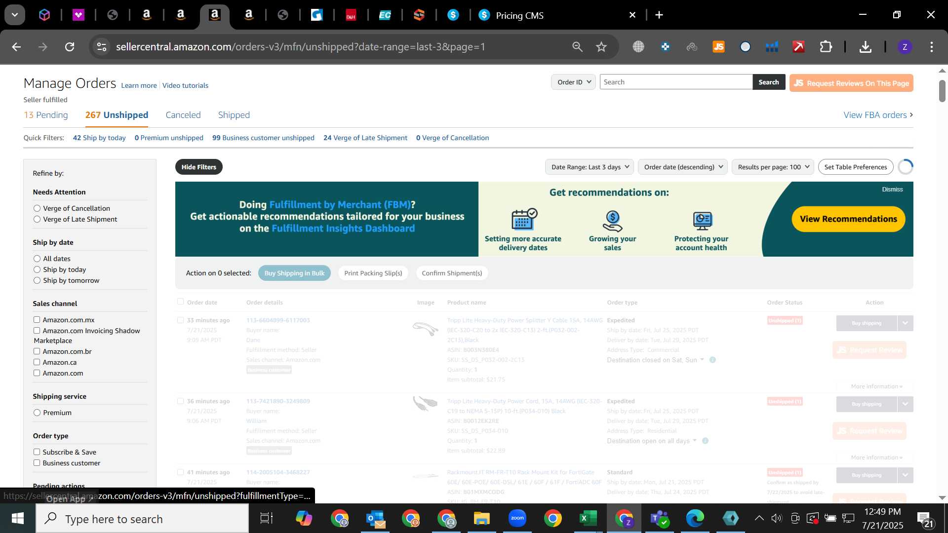Click into the order Search field
The height and width of the screenshot is (533, 948).
(675, 82)
